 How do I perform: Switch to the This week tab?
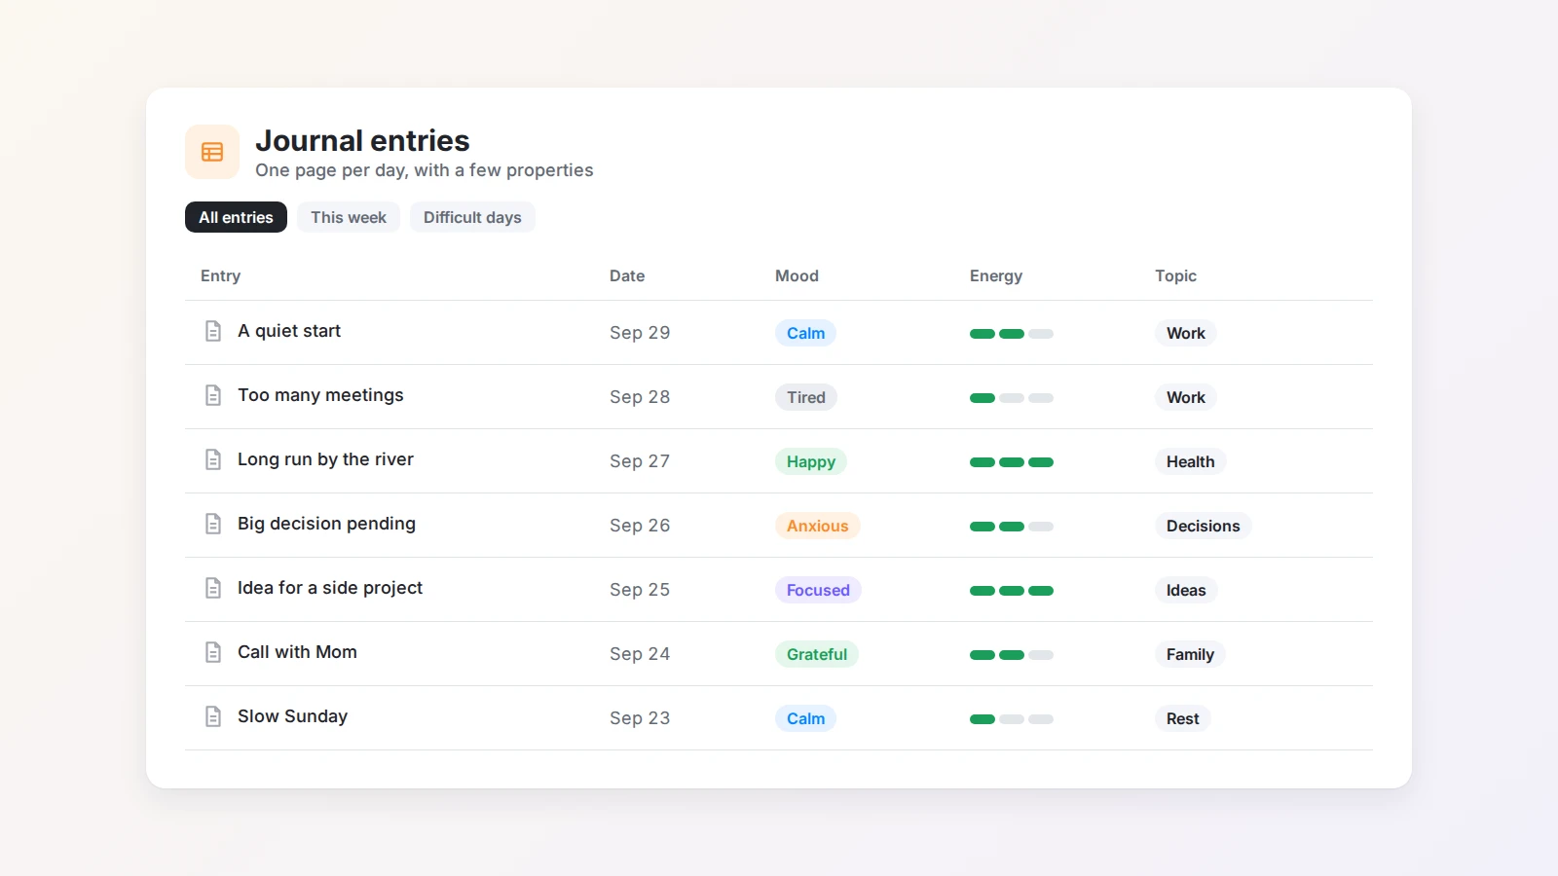(x=349, y=217)
